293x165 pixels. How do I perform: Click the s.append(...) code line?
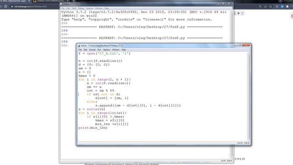coord(138,105)
